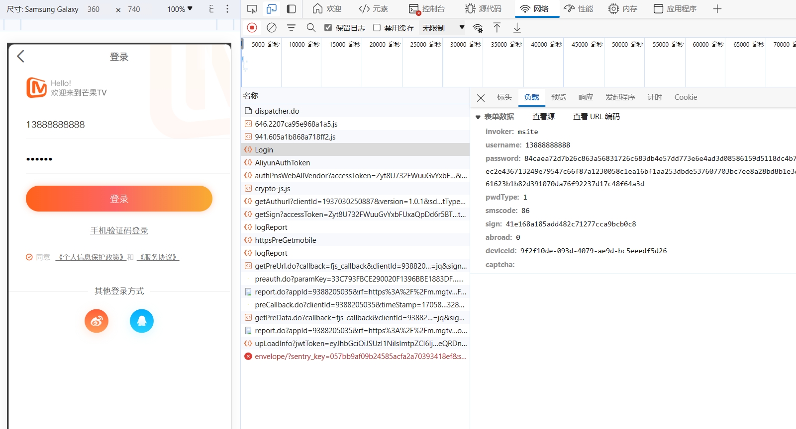796x429 pixels.
Task: Open the Application tab
Action: click(675, 9)
